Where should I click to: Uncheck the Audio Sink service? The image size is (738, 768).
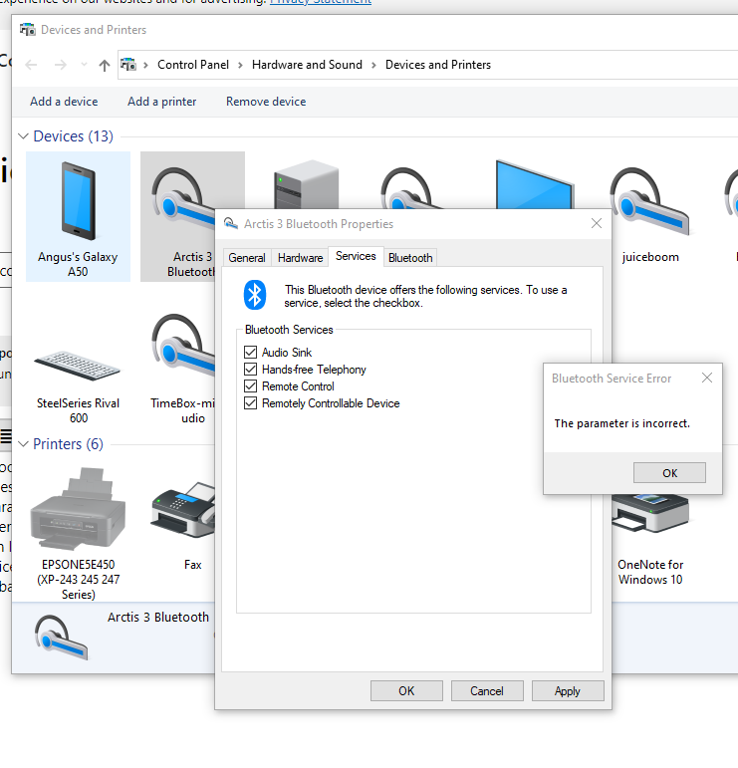[x=250, y=353]
